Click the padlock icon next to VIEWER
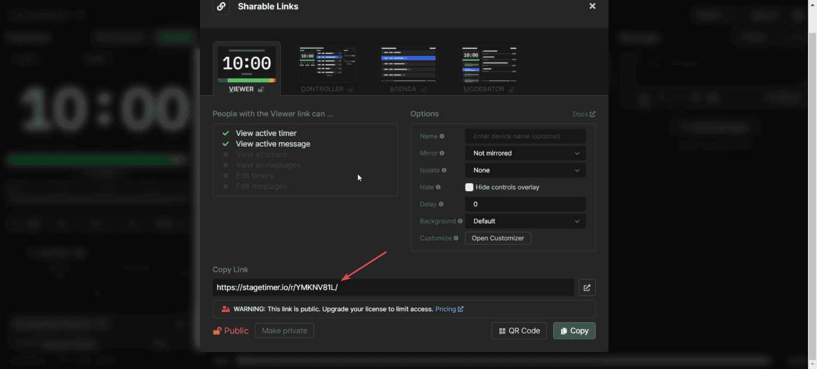Viewport: 817px width, 369px height. coord(260,89)
